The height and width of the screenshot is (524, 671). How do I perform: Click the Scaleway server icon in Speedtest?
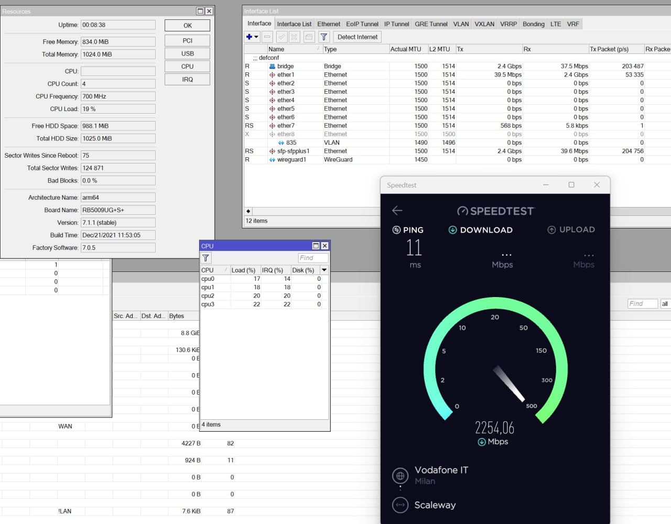[x=401, y=505]
